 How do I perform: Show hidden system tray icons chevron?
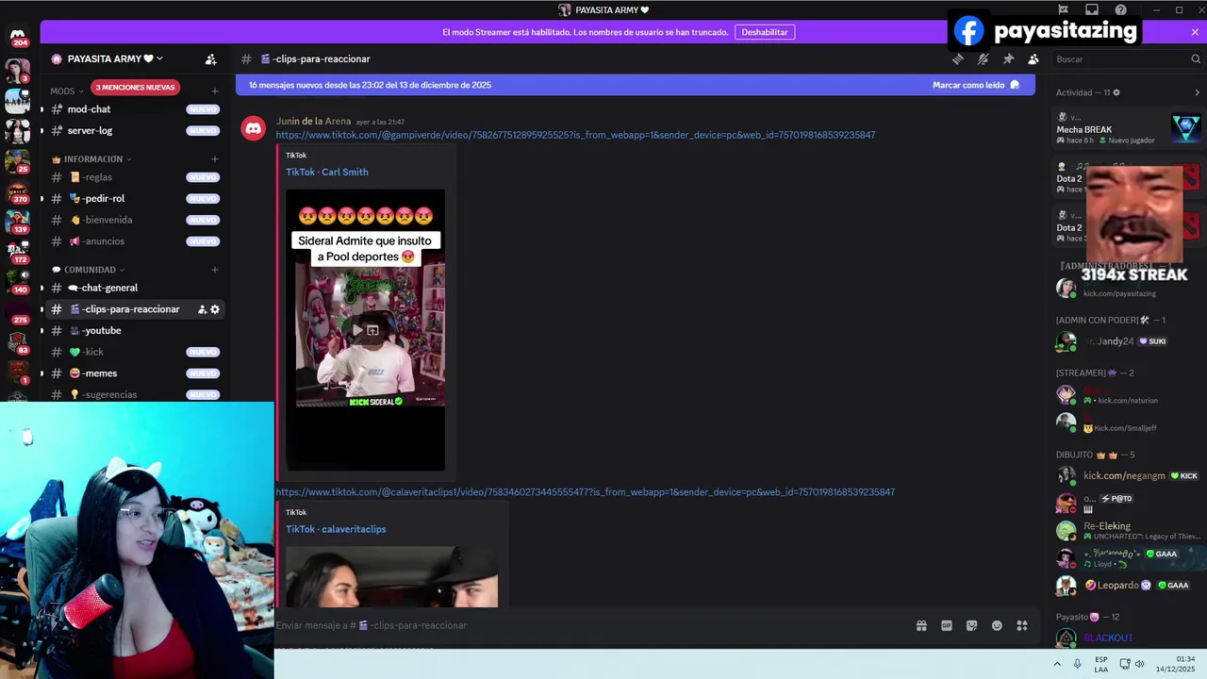pos(1057,664)
